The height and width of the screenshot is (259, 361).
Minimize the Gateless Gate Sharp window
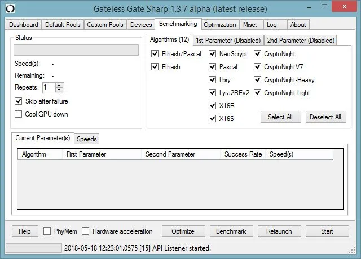click(x=309, y=8)
